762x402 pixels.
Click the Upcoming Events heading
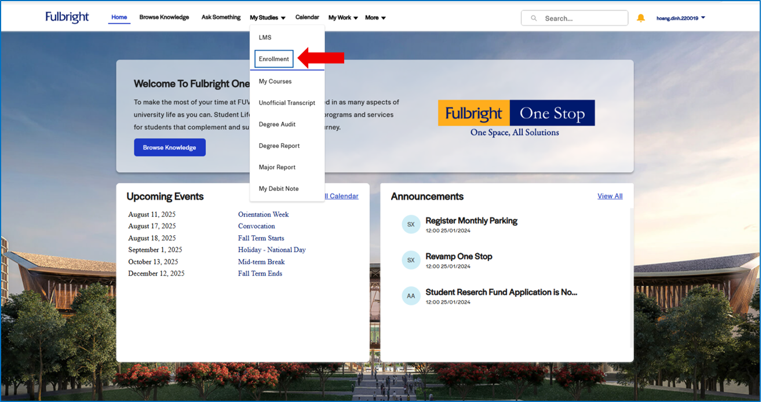(165, 197)
